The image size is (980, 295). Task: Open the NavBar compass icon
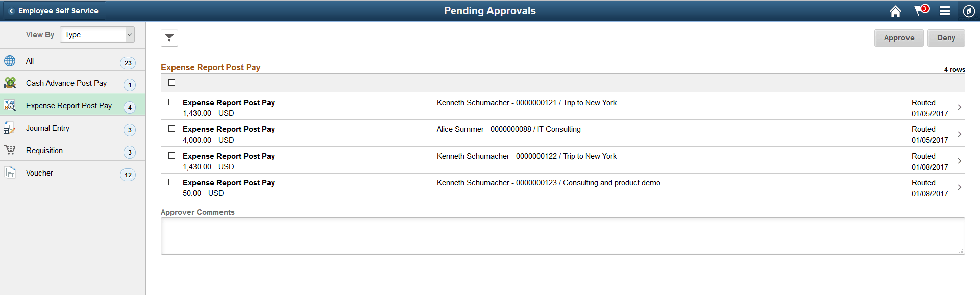pos(968,11)
